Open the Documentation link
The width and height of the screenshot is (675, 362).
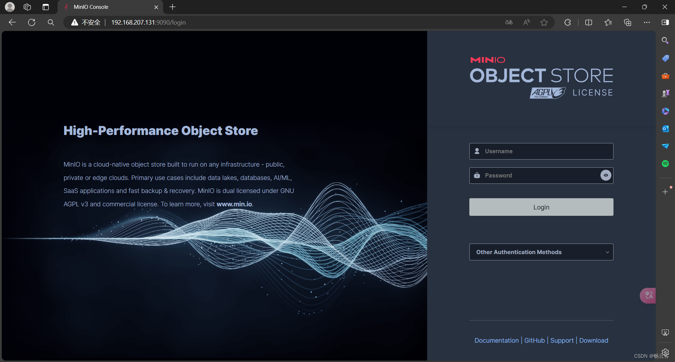(496, 340)
